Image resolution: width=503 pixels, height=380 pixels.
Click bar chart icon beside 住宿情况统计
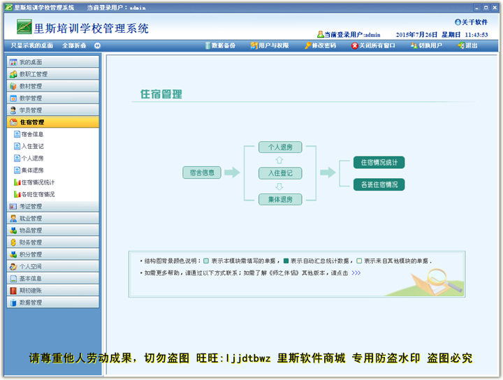tap(17, 182)
